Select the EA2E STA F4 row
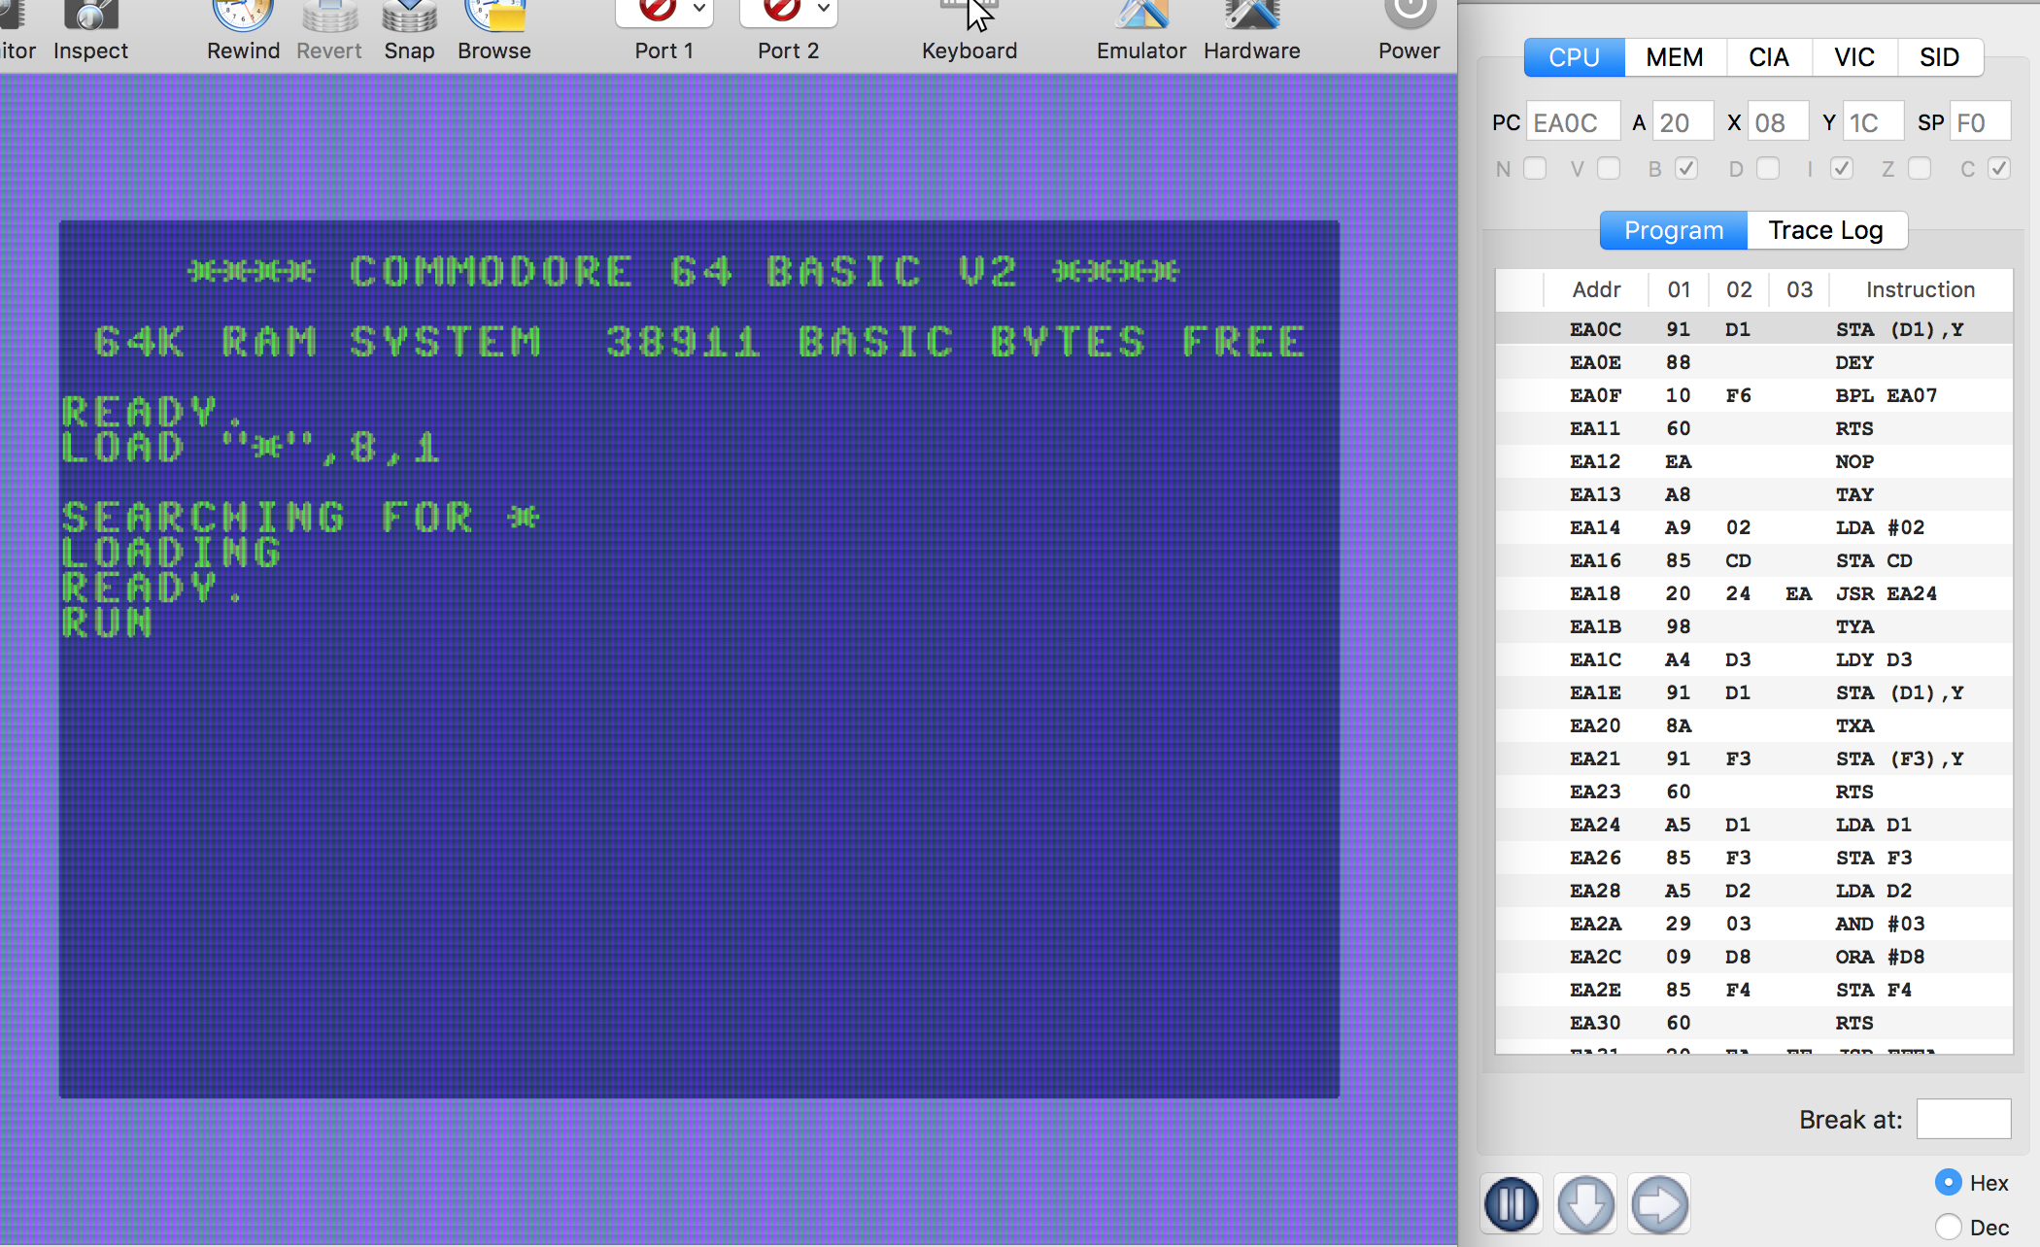Screen dimensions: 2040x1247 coord(1753,990)
